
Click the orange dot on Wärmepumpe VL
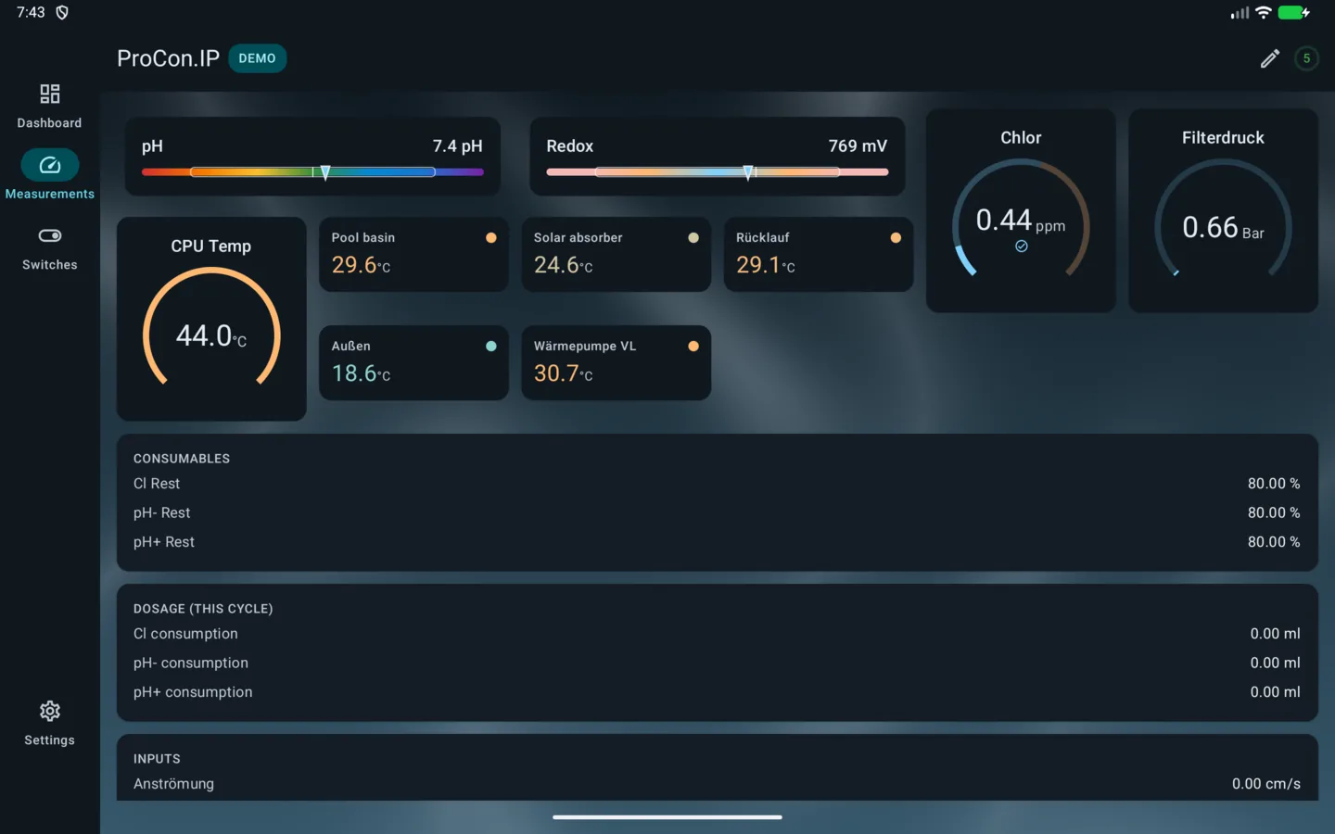click(x=693, y=347)
